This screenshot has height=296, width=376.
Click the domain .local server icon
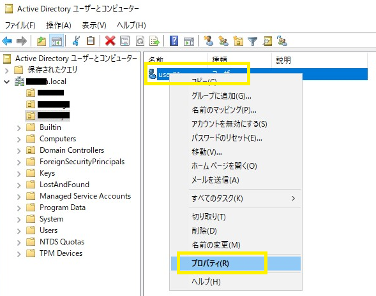pos(19,81)
